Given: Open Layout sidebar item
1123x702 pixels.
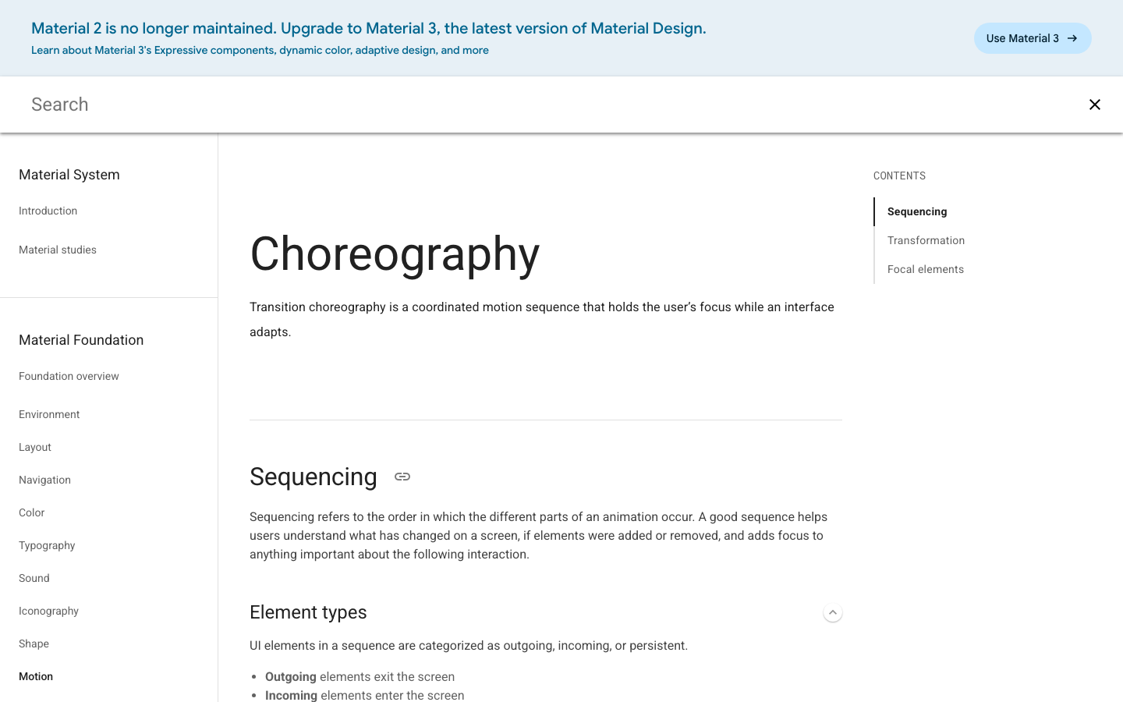Looking at the screenshot, I should pos(35,447).
